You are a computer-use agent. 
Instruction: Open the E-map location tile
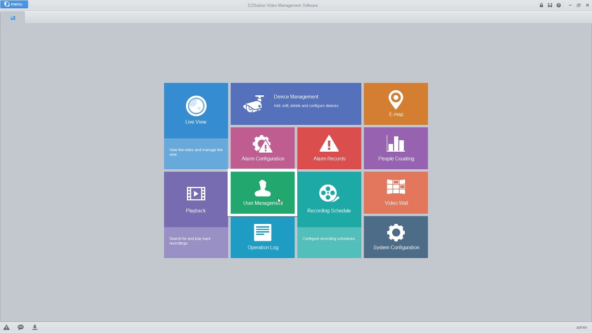[x=395, y=104]
